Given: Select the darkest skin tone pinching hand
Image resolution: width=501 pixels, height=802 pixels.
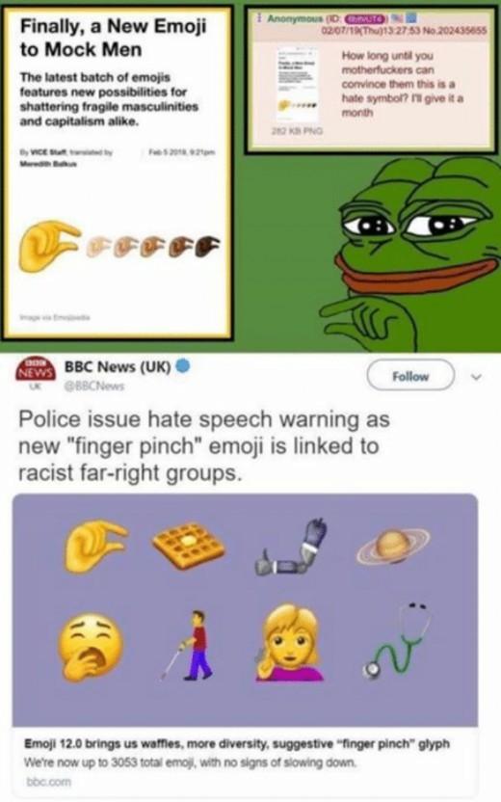Looking at the screenshot, I should pos(208,246).
